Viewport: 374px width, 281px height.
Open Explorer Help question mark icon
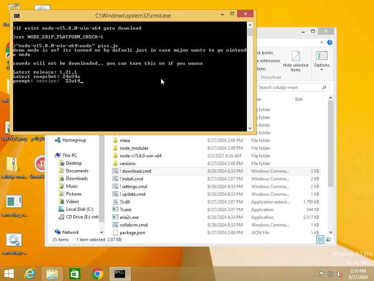[330, 42]
